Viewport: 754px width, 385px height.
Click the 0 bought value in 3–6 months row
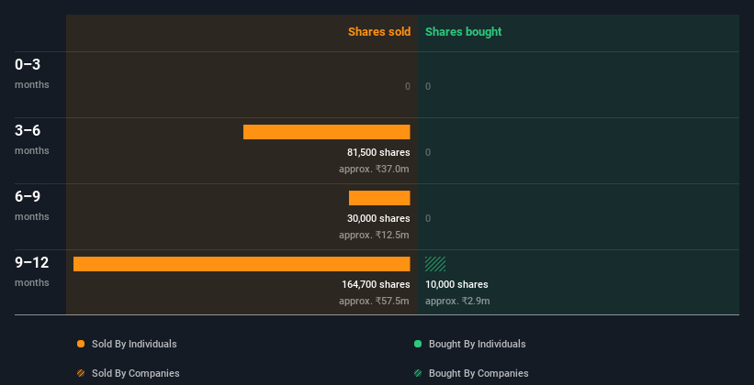click(x=428, y=152)
